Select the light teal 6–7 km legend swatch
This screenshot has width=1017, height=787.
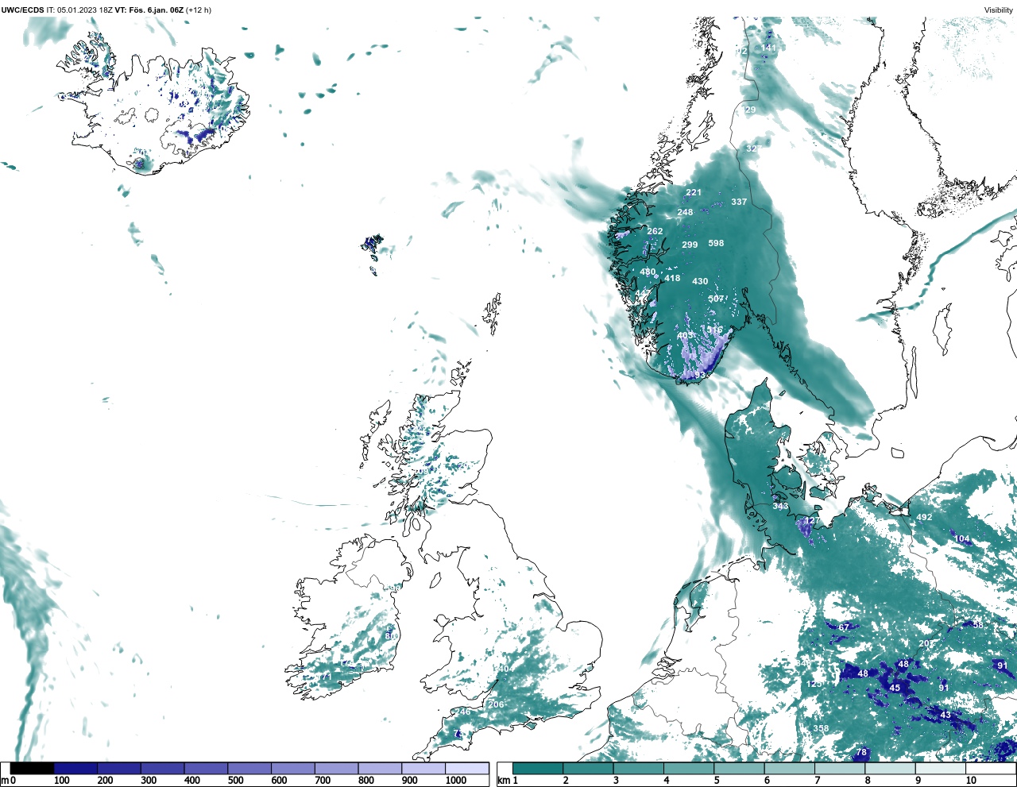point(789,769)
